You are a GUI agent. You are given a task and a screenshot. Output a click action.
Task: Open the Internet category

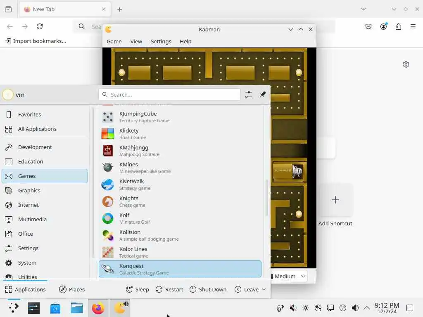point(45,205)
